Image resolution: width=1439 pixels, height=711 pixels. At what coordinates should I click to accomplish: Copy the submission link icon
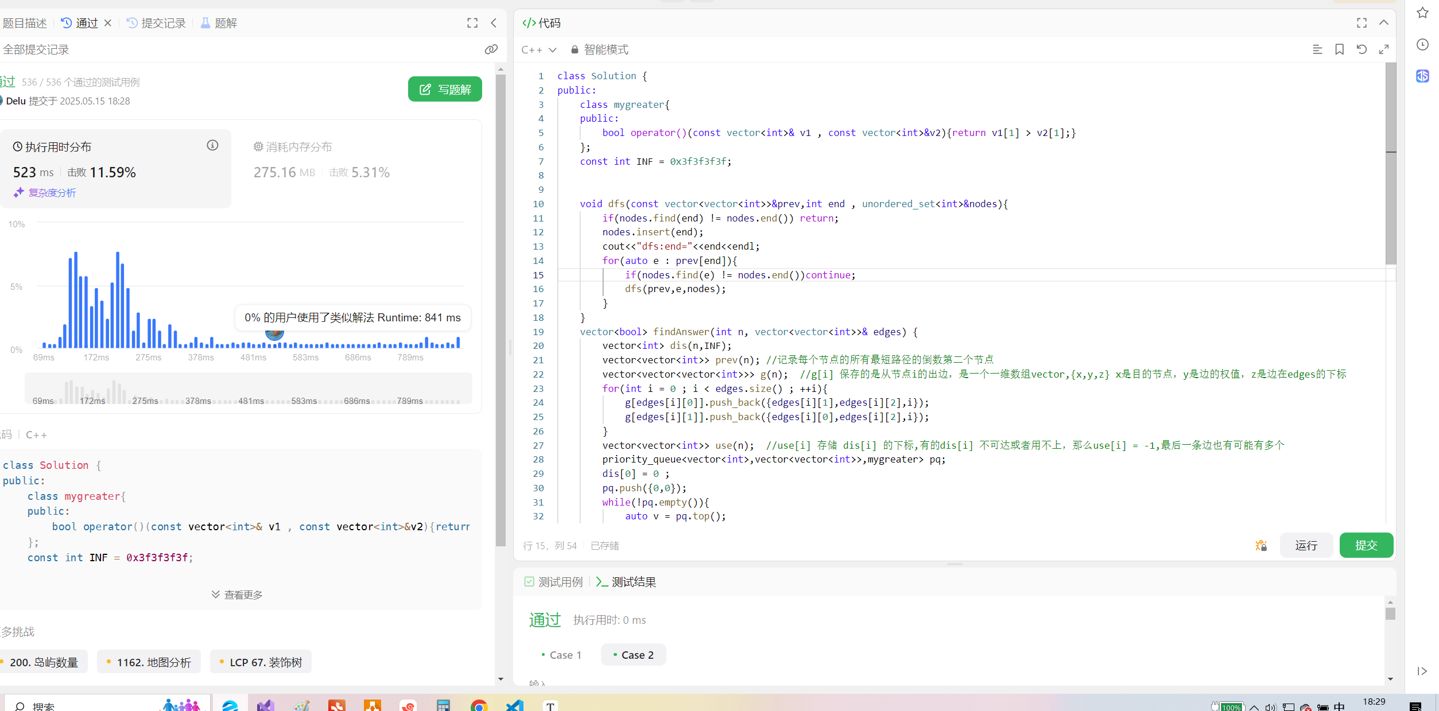tap(491, 49)
